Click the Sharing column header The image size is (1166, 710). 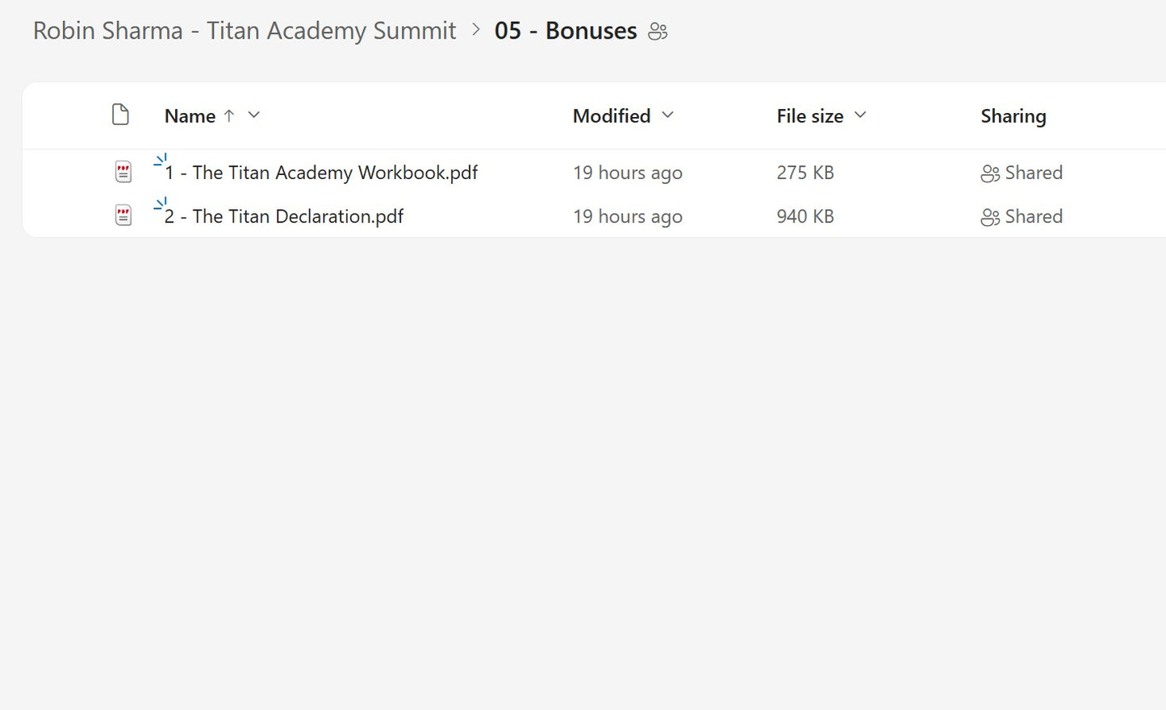(1013, 115)
